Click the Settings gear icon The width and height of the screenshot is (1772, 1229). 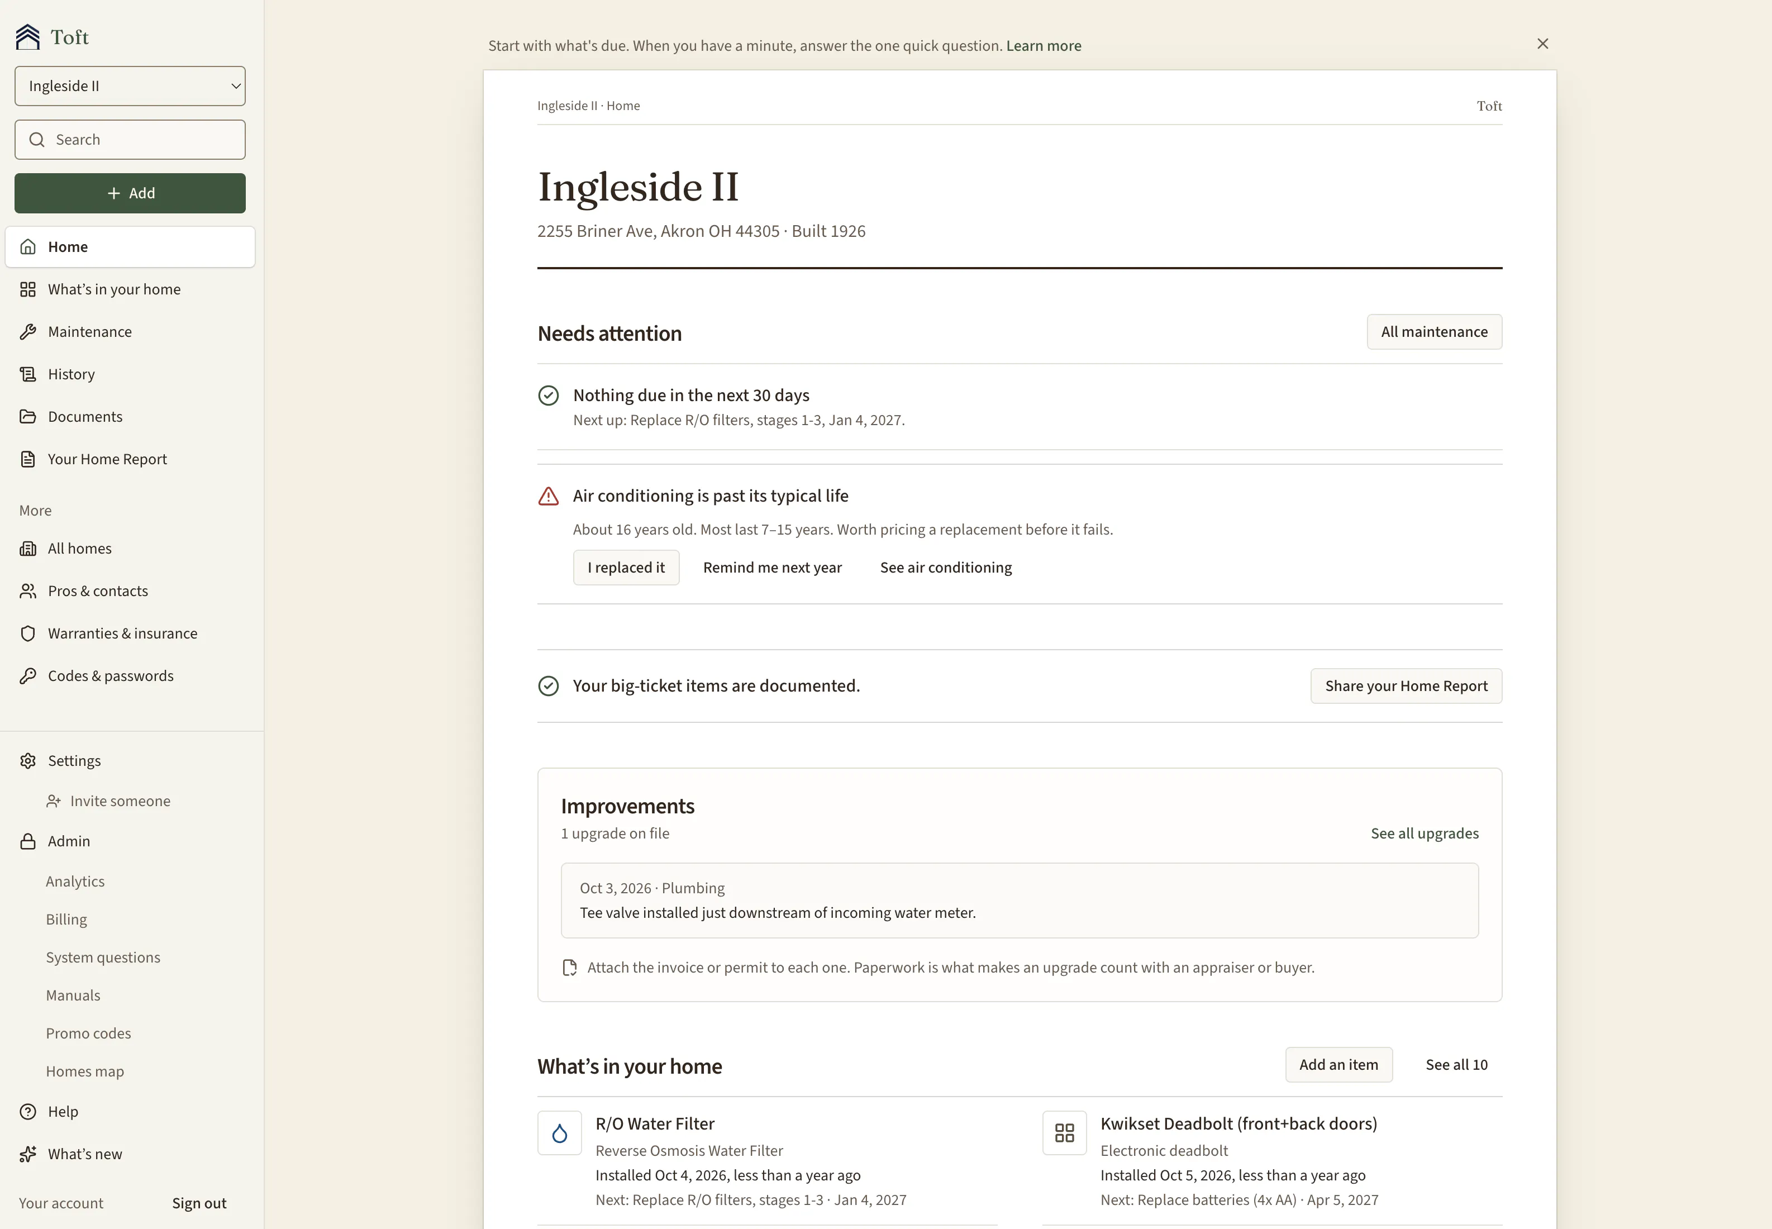(x=28, y=760)
